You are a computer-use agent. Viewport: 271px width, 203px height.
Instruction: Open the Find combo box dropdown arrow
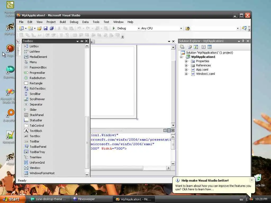(238, 28)
